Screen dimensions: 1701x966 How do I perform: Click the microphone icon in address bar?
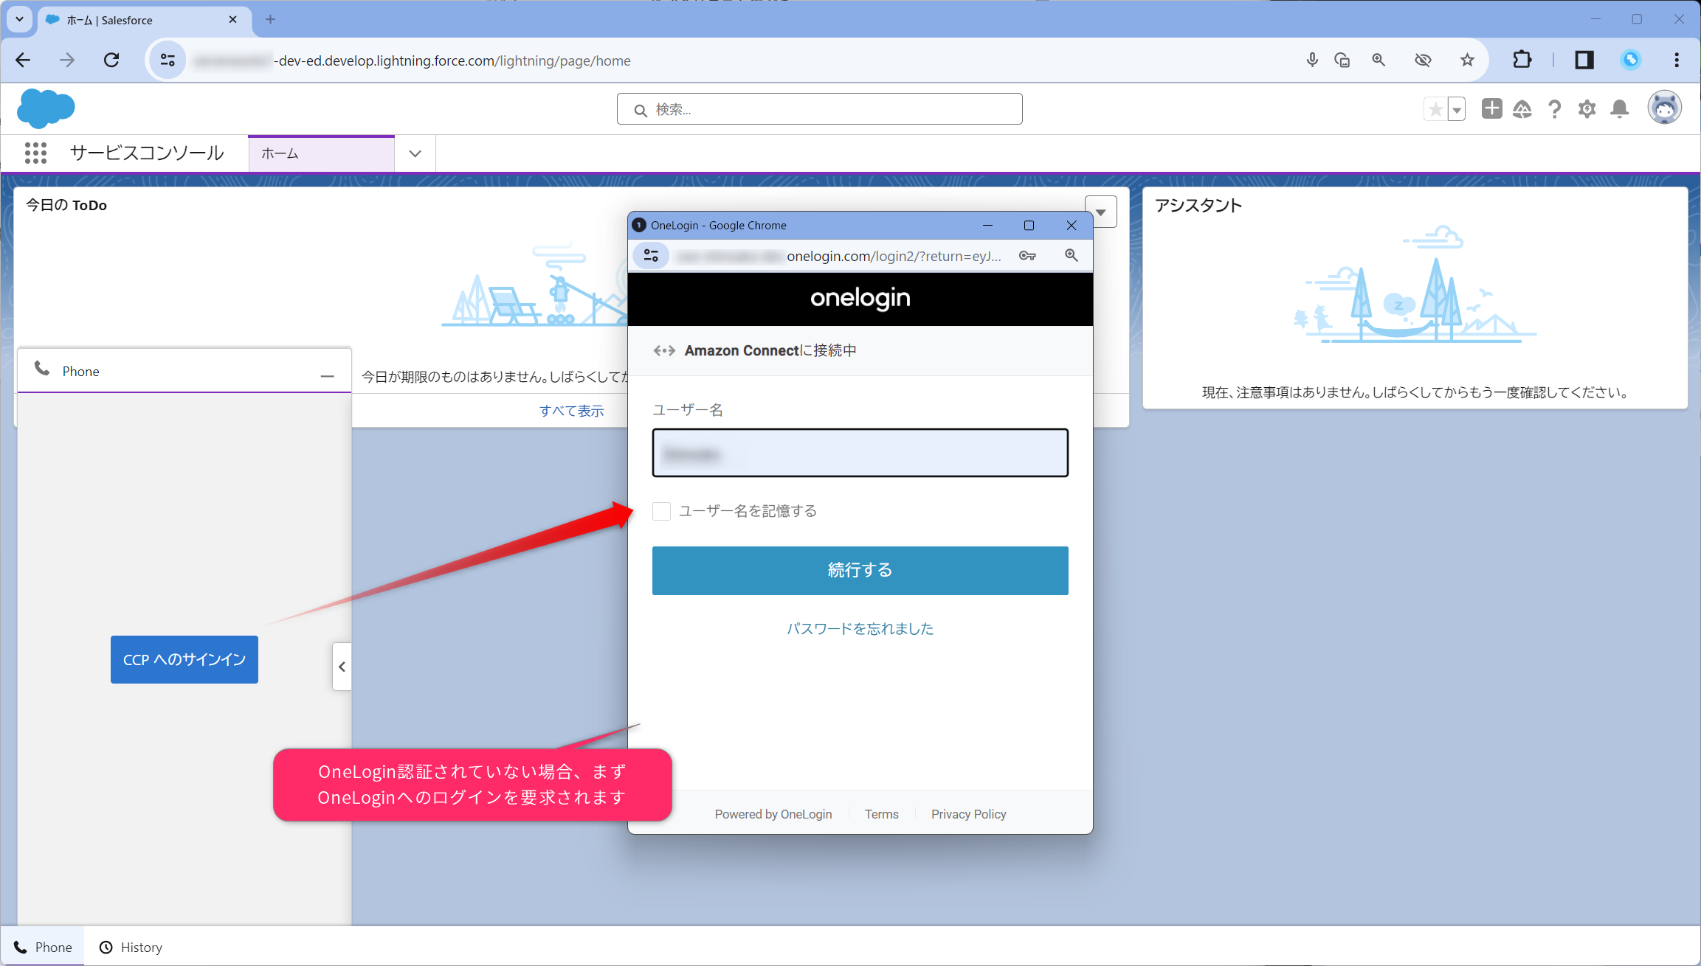click(x=1311, y=60)
